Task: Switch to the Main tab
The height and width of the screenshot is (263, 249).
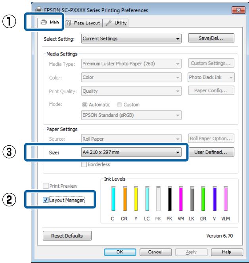Action: pyautogui.click(x=50, y=23)
